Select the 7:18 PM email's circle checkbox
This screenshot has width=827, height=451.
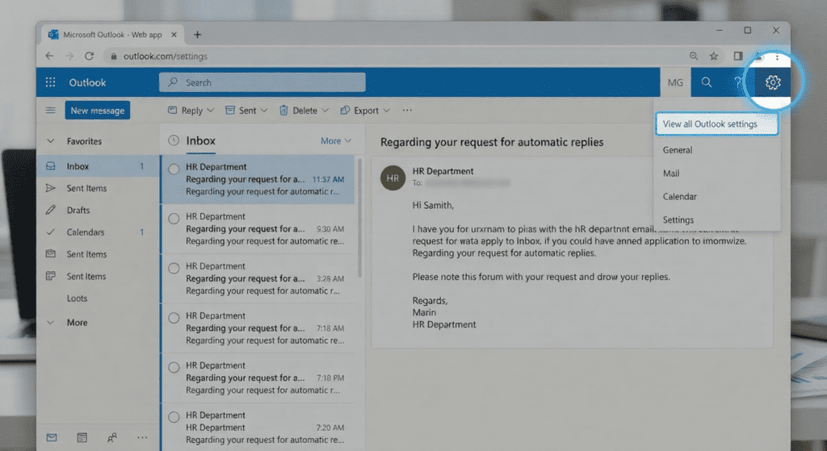click(174, 367)
